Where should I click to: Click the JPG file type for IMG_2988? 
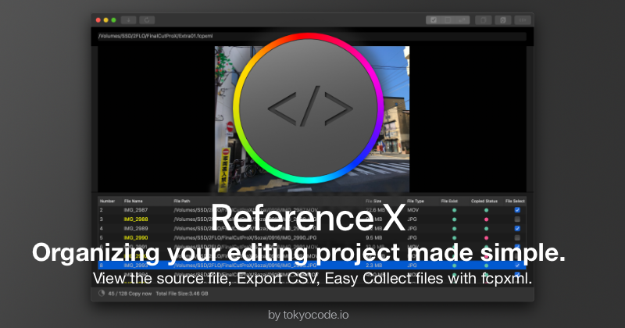[x=412, y=219]
